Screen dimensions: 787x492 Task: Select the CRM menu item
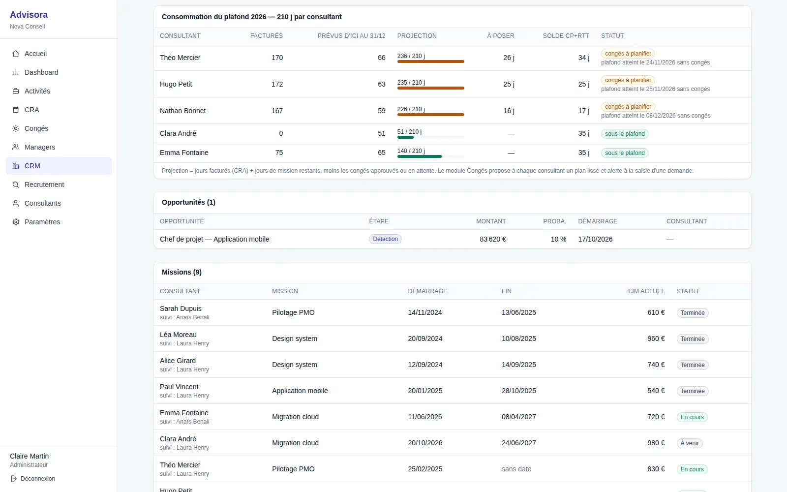59,166
